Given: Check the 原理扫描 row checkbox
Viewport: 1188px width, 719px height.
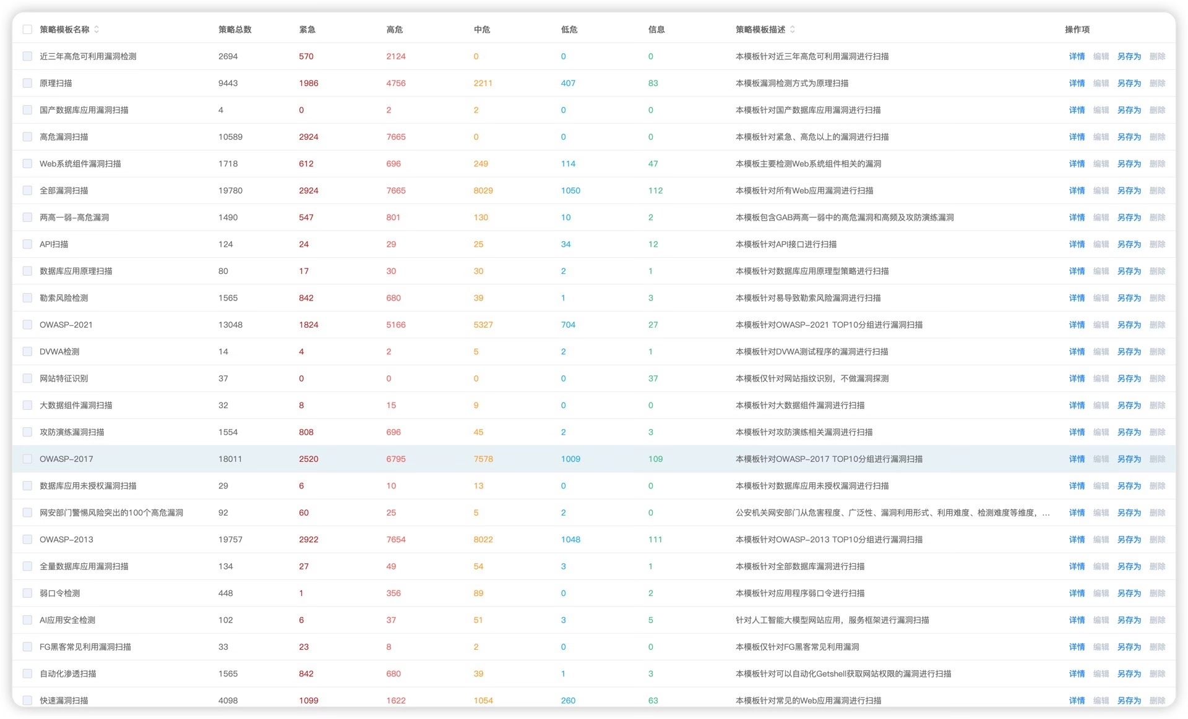Looking at the screenshot, I should click(x=27, y=83).
